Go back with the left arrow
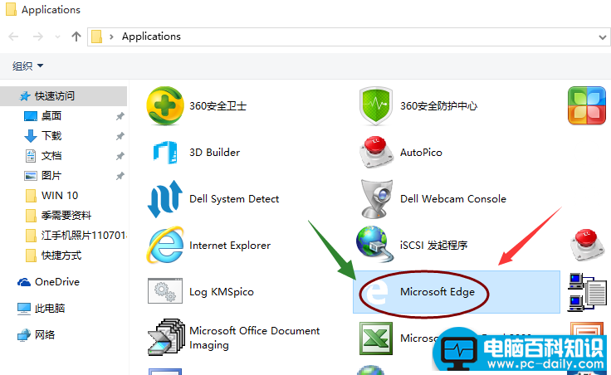Image resolution: width=611 pixels, height=375 pixels. point(13,37)
